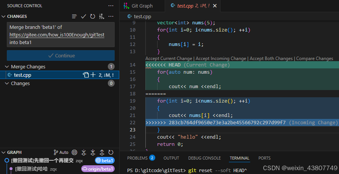Push changes using Graph header icon
Screen dimensions: 339x174
coord(102,152)
